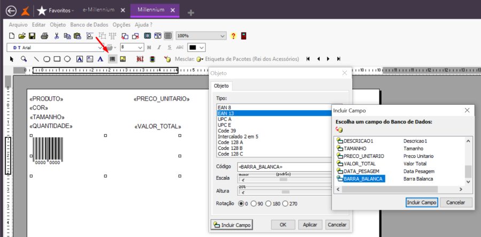Open the Arial font dropdown
Image resolution: width=481 pixels, height=237 pixels.
100,48
